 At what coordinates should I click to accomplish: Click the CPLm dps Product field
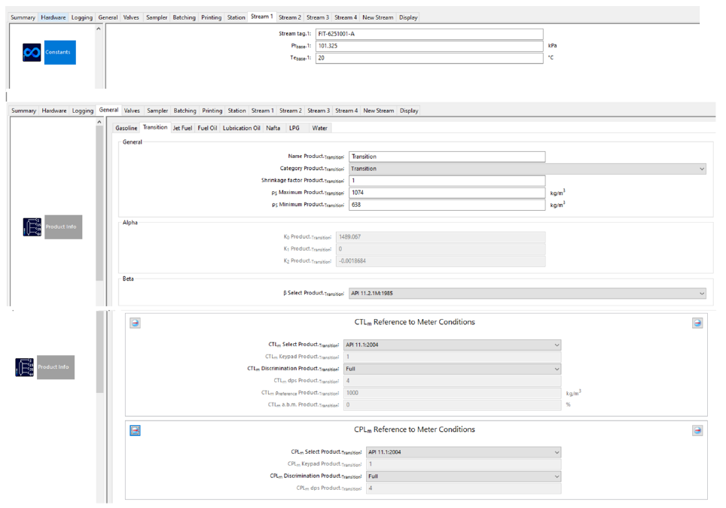point(463,488)
